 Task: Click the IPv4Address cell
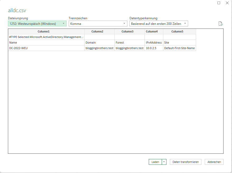tap(154, 43)
